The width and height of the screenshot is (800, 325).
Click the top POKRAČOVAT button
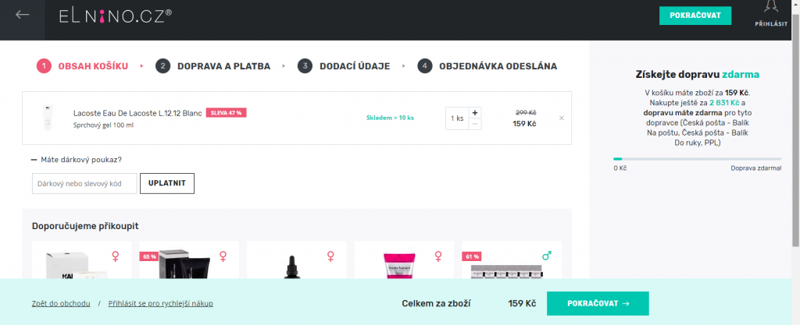click(x=695, y=16)
